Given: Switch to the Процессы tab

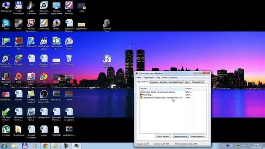Looking at the screenshot, I should point(154,82).
